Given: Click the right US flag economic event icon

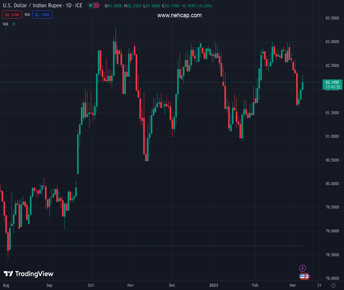Looking at the screenshot, I should [x=307, y=276].
